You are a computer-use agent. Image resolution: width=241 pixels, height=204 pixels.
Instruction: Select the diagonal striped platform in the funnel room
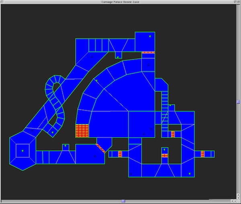point(100,147)
